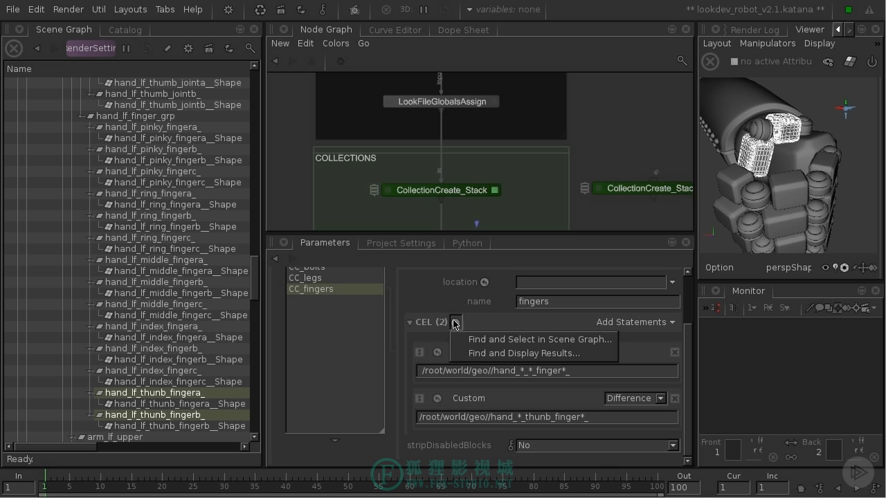Toggle the no active Attribute checkbox in Viewer
The height and width of the screenshot is (498, 886).
click(734, 62)
